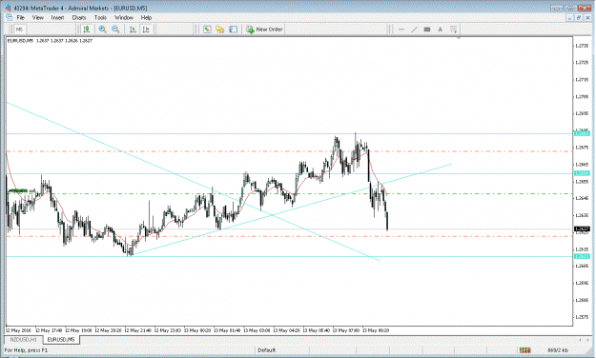Open the Market Watch window icon
The height and width of the screenshot is (358, 596).
(207, 30)
